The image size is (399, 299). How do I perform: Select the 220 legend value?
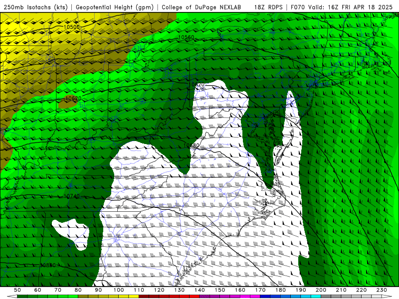[x=362, y=290]
